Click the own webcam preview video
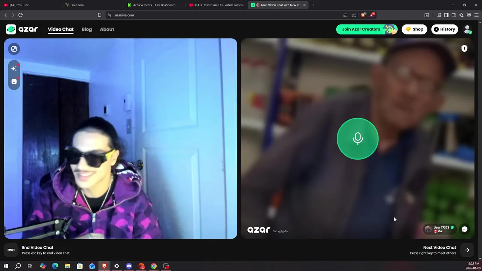Image resolution: width=482 pixels, height=271 pixels. [x=120, y=139]
